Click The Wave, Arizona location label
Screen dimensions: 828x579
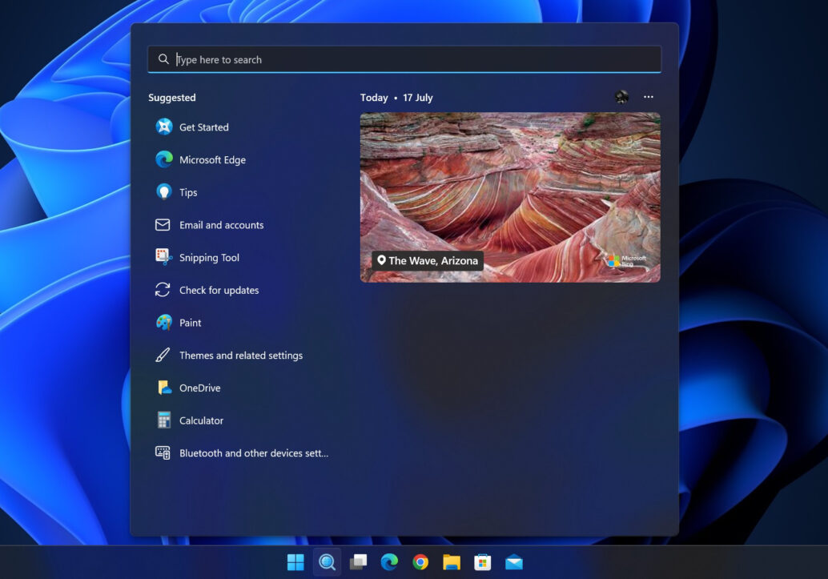427,260
